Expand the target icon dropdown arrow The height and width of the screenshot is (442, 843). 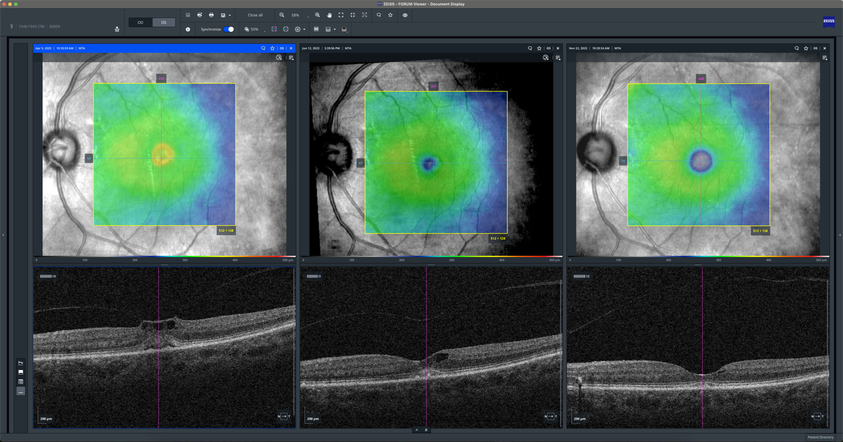click(x=304, y=30)
